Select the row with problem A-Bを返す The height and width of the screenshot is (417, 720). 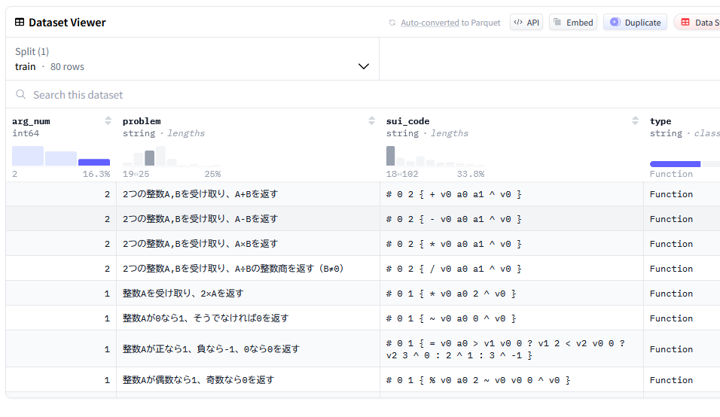click(363, 219)
